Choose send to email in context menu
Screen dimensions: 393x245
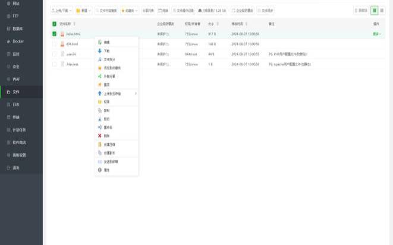[117, 162]
